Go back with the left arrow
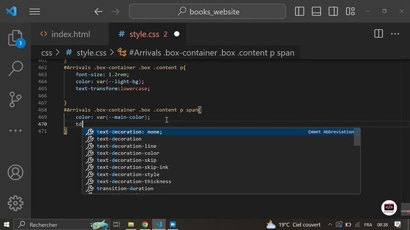The image size is (410, 230). point(98,11)
